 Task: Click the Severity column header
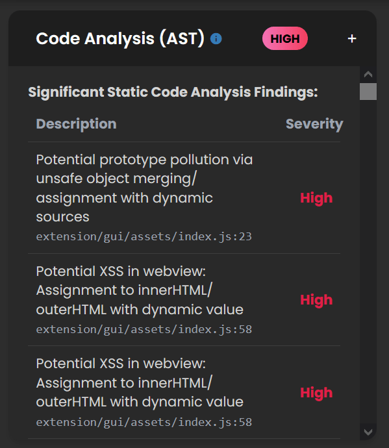click(314, 124)
